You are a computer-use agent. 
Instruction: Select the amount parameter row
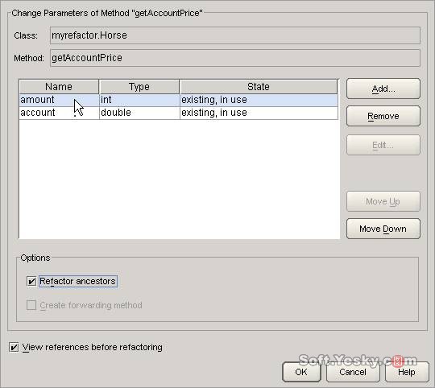point(179,100)
